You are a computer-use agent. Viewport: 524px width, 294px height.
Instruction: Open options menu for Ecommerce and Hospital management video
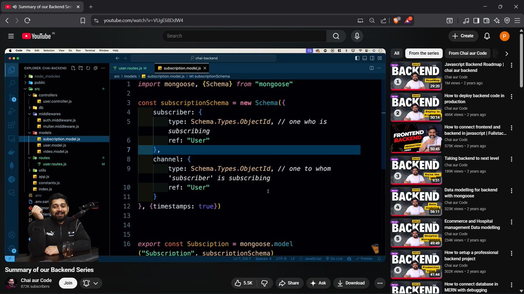pyautogui.click(x=512, y=222)
